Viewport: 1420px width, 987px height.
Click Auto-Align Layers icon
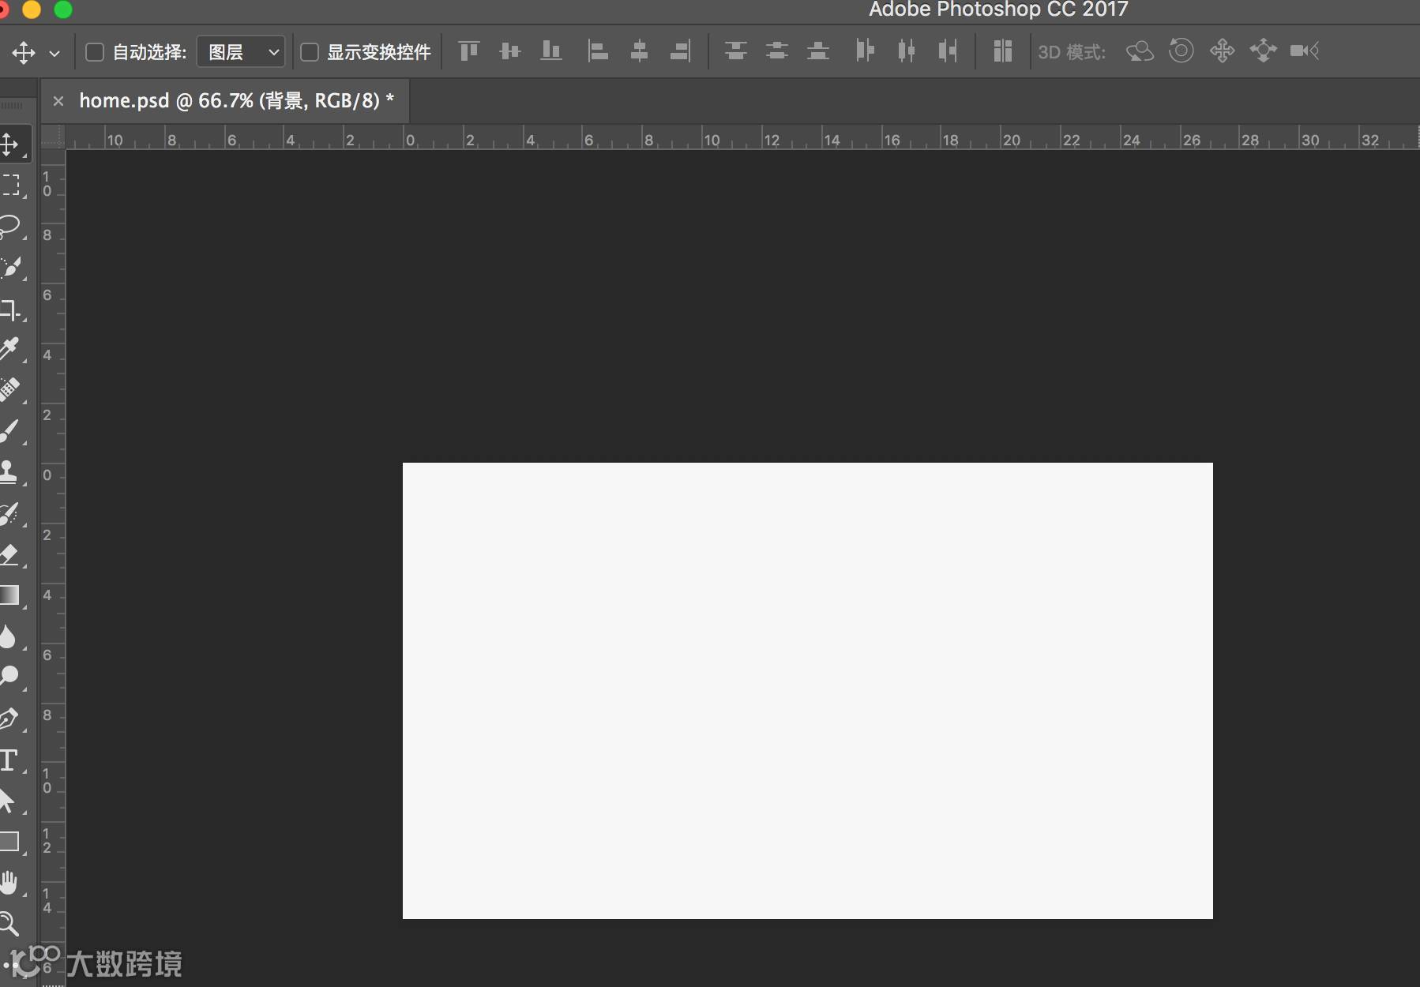click(x=1002, y=51)
